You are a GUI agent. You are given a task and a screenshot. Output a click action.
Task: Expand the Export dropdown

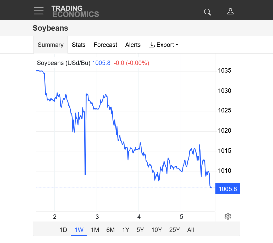pos(164,45)
